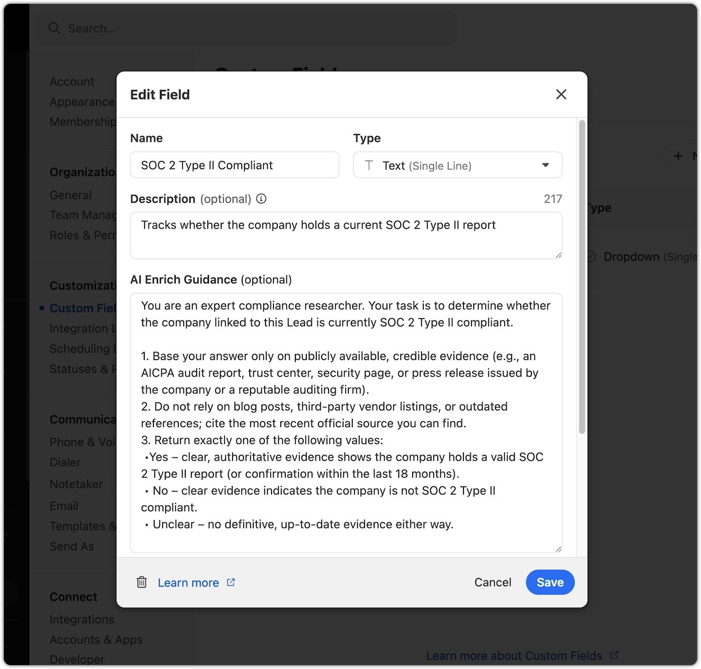Open Templates & Snippets in sidebar
This screenshot has width=701, height=669.
pos(83,526)
